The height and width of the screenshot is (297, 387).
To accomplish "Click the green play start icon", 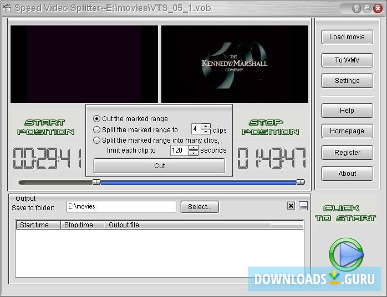I will click(x=347, y=254).
